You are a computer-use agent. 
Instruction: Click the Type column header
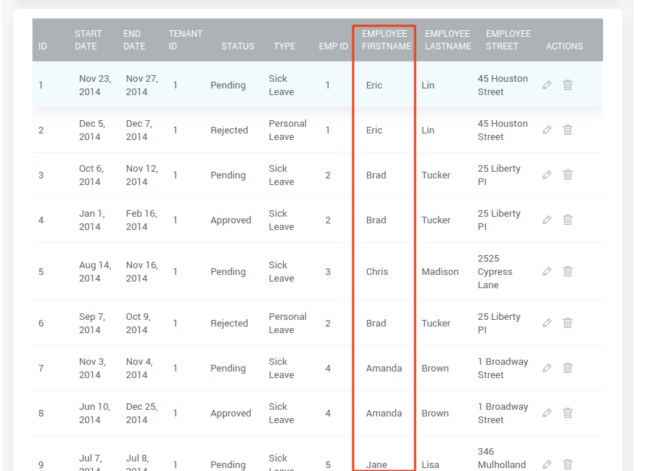click(285, 46)
